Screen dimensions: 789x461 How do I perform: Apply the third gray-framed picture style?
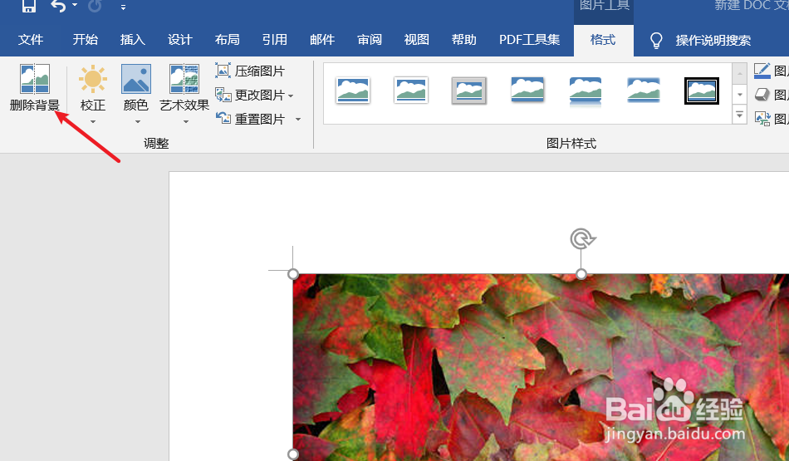[x=469, y=91]
